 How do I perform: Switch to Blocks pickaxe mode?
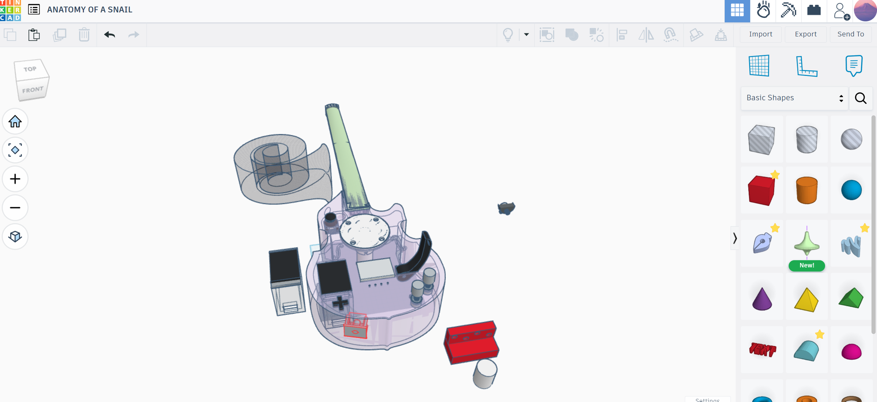[x=789, y=11]
